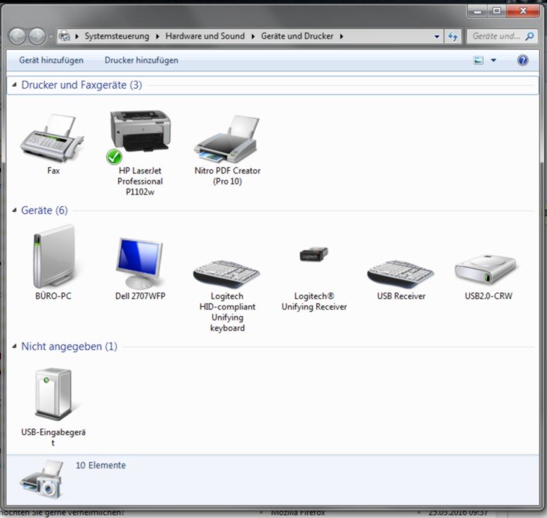
Task: Select the Nitro PDF Creator printer icon
Action: [x=226, y=139]
